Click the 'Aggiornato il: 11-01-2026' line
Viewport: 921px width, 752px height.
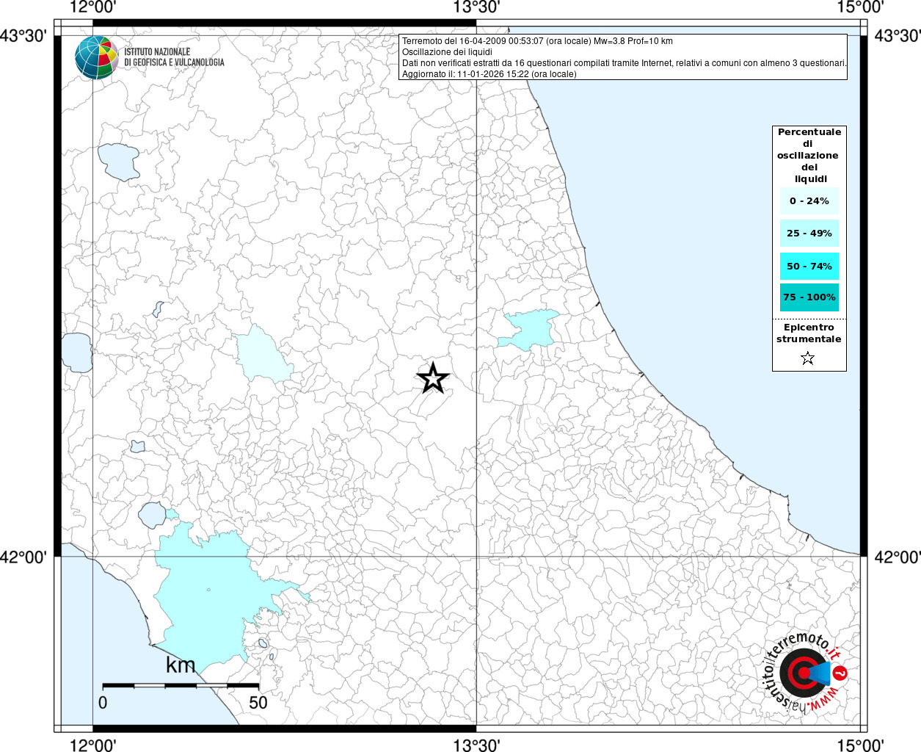(x=489, y=74)
